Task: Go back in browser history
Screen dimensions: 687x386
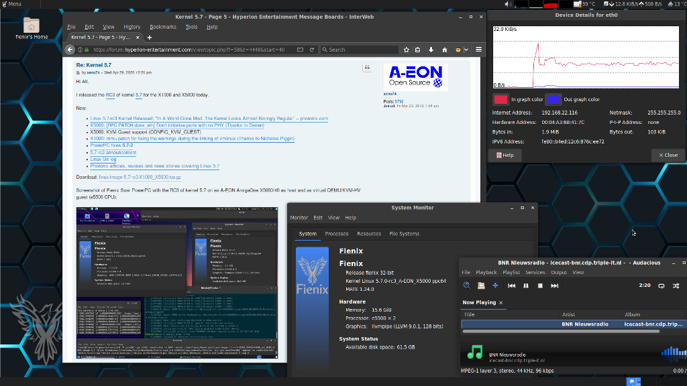Action: (x=70, y=50)
